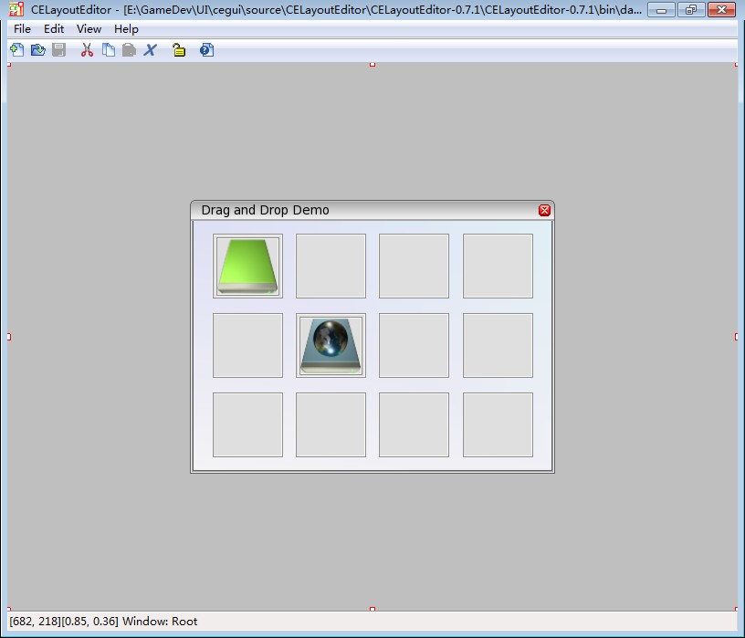Image resolution: width=745 pixels, height=638 pixels.
Task: Select the empty slot right of globe item
Action: coord(414,345)
